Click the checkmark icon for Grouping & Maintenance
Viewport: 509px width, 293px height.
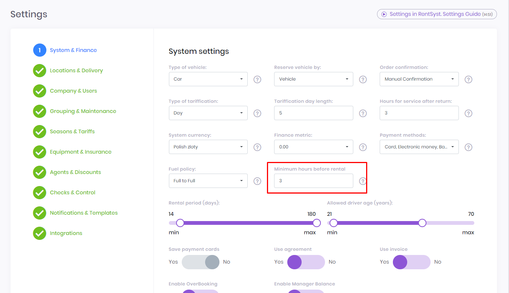pos(40,111)
